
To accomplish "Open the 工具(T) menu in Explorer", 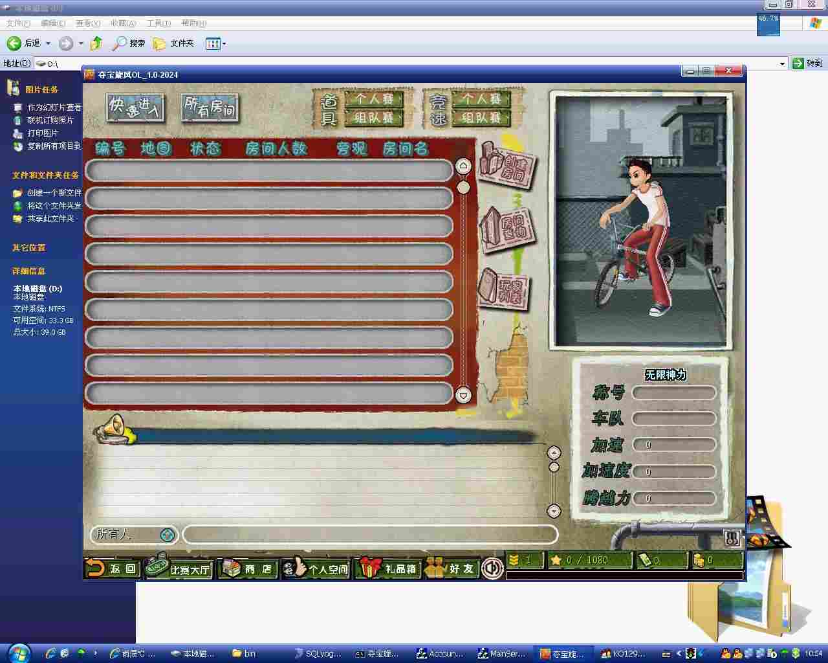I will (x=158, y=23).
